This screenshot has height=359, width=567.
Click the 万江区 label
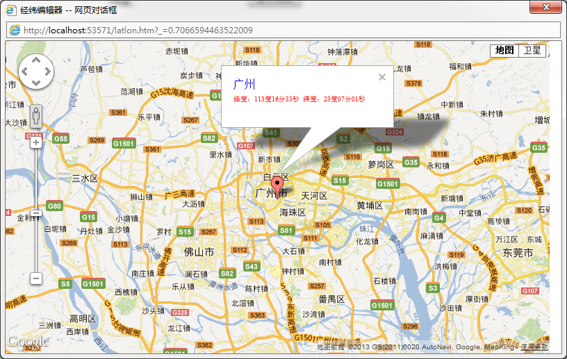pos(507,240)
